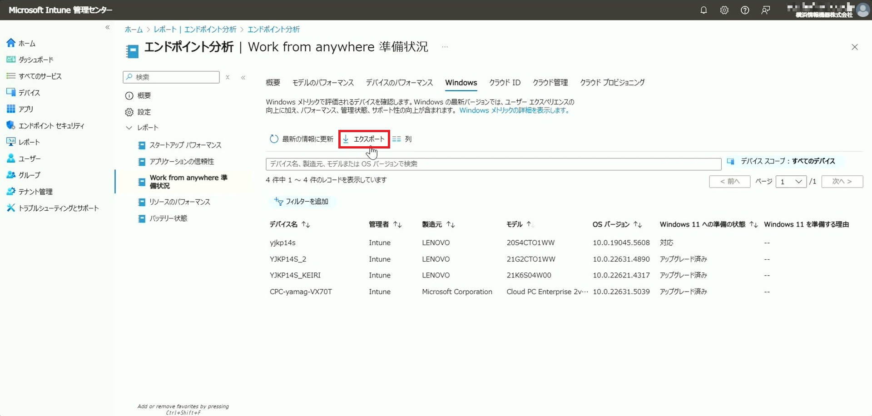This screenshot has width=872, height=416.
Task: Open 列 column chooser
Action: (x=402, y=139)
